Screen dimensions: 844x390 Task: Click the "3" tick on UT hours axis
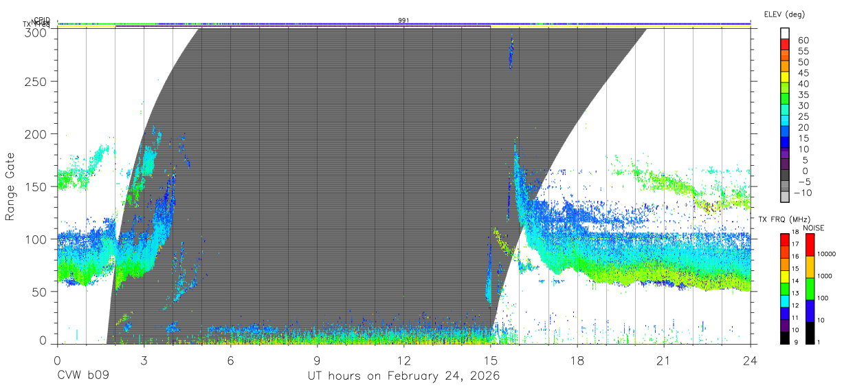coord(144,360)
